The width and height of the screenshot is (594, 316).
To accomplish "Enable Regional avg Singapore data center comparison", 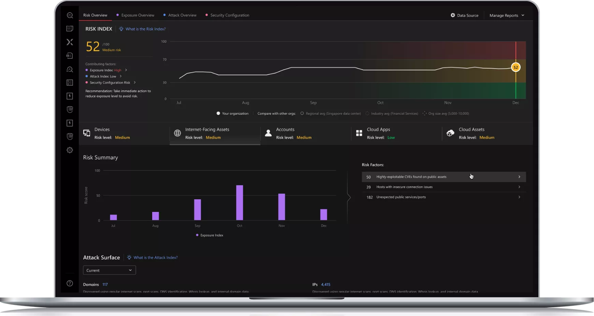I will click(302, 113).
